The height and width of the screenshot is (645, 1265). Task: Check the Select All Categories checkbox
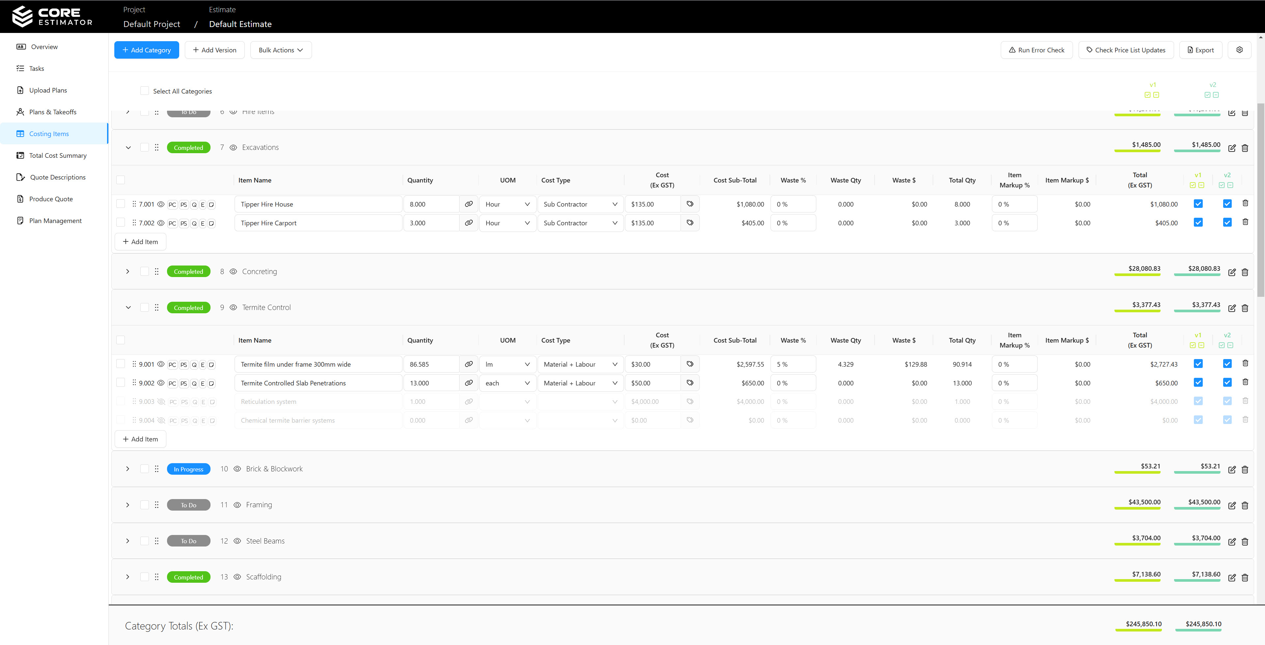tap(144, 91)
